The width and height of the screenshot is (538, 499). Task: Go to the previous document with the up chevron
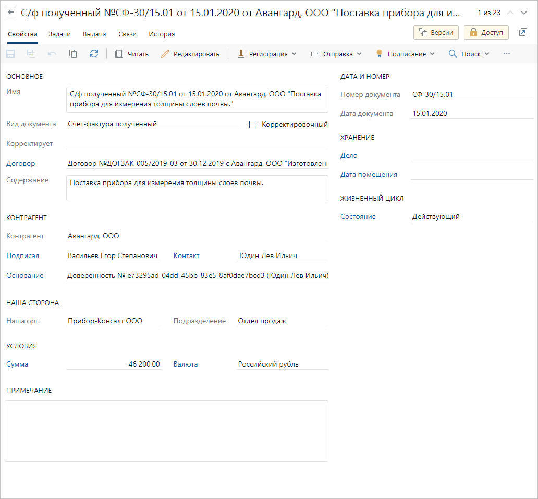tap(510, 13)
